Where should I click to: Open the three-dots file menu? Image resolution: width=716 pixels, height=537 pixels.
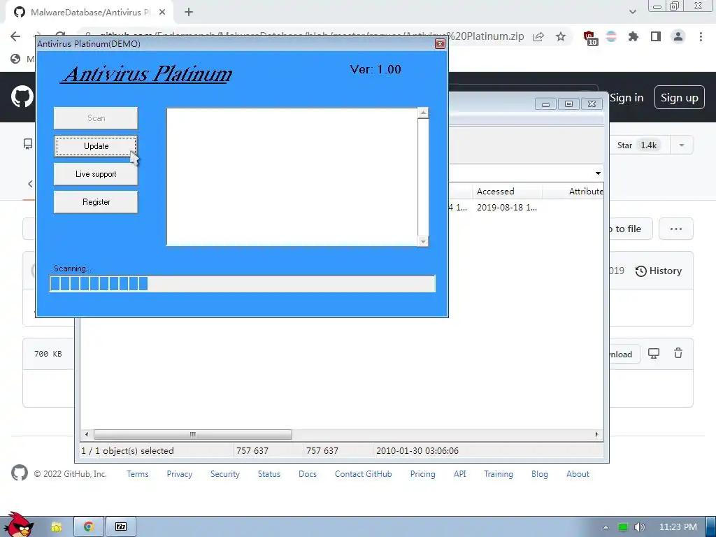click(676, 229)
